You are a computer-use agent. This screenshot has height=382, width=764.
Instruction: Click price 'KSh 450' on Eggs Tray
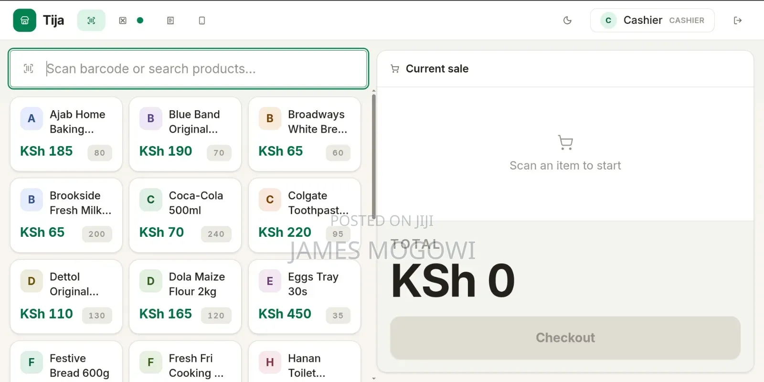[x=285, y=314]
